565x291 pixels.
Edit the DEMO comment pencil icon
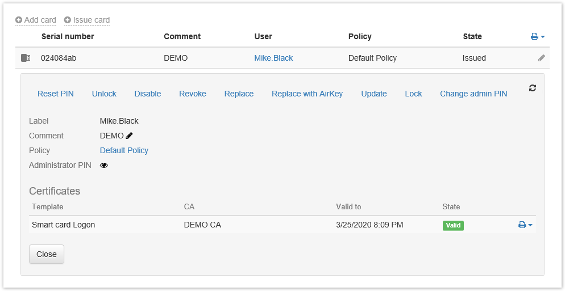(130, 136)
